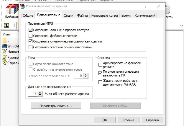Open the Время tab
184x126 pixels.
coord(126,16)
